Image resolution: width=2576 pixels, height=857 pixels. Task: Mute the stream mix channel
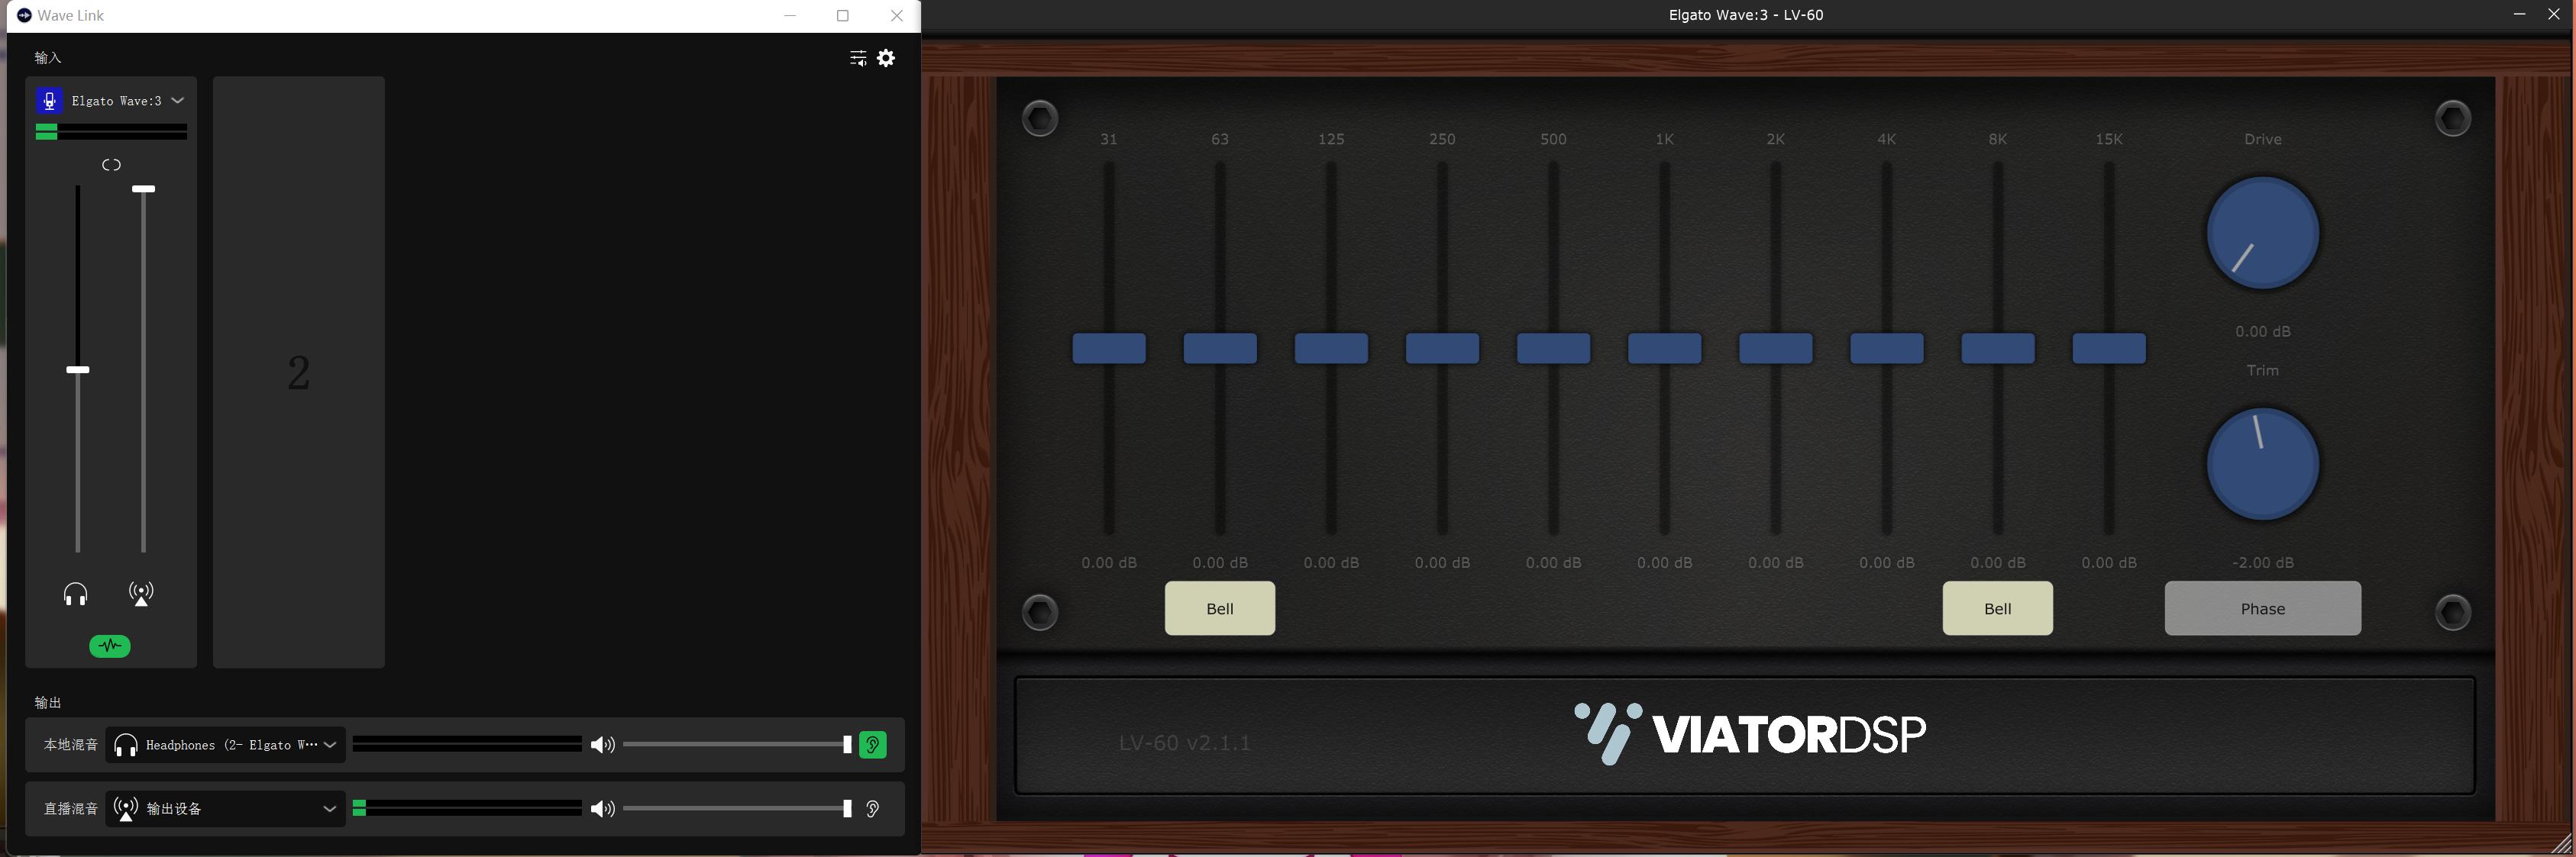(x=141, y=594)
